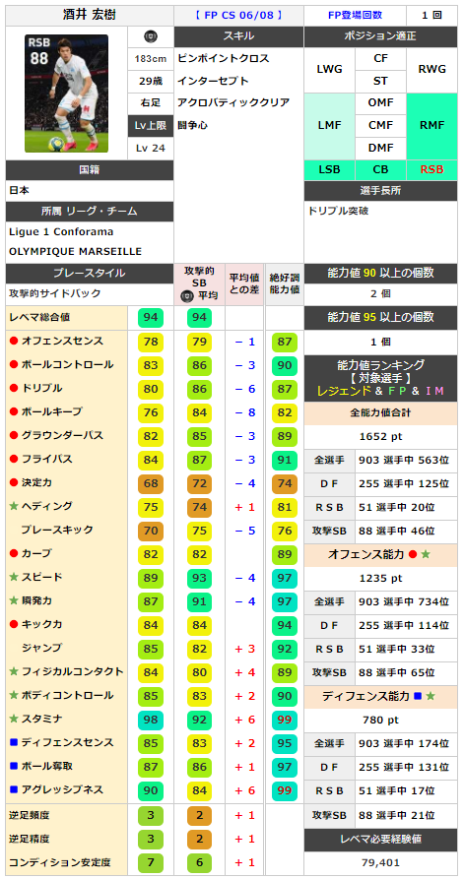
Task: Click the red RSB position cell
Action: pyautogui.click(x=432, y=169)
